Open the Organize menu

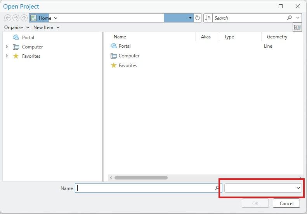pyautogui.click(x=17, y=28)
